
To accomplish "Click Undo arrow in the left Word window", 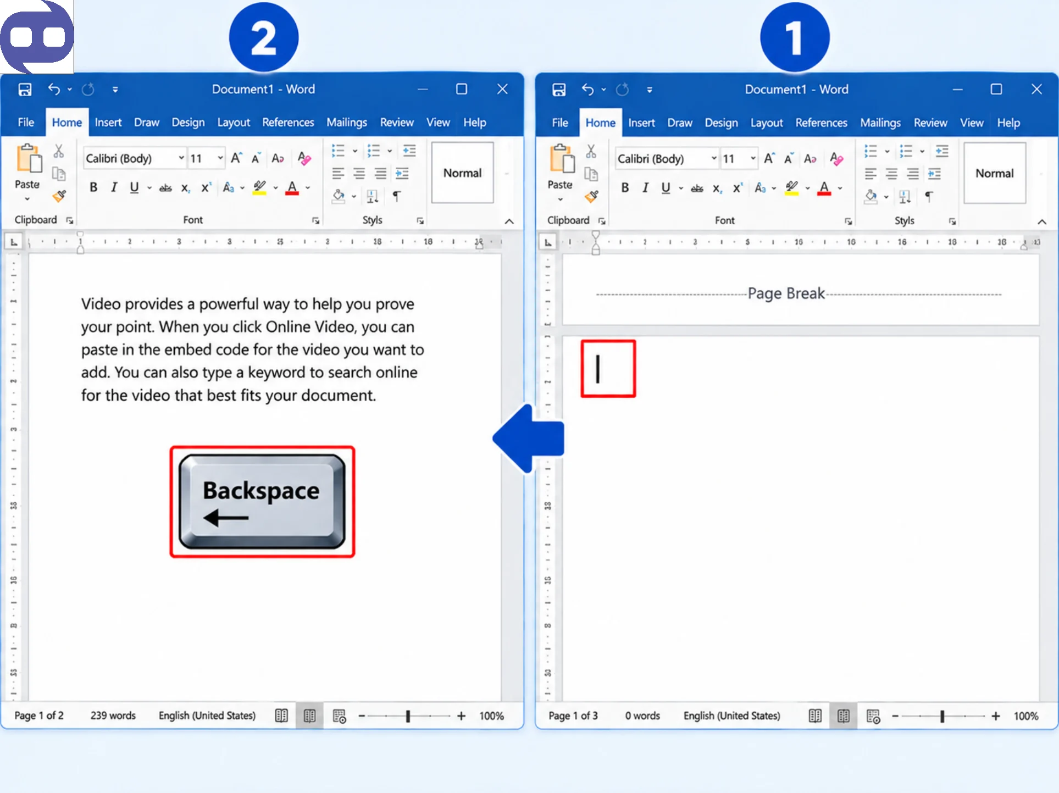I will [54, 88].
